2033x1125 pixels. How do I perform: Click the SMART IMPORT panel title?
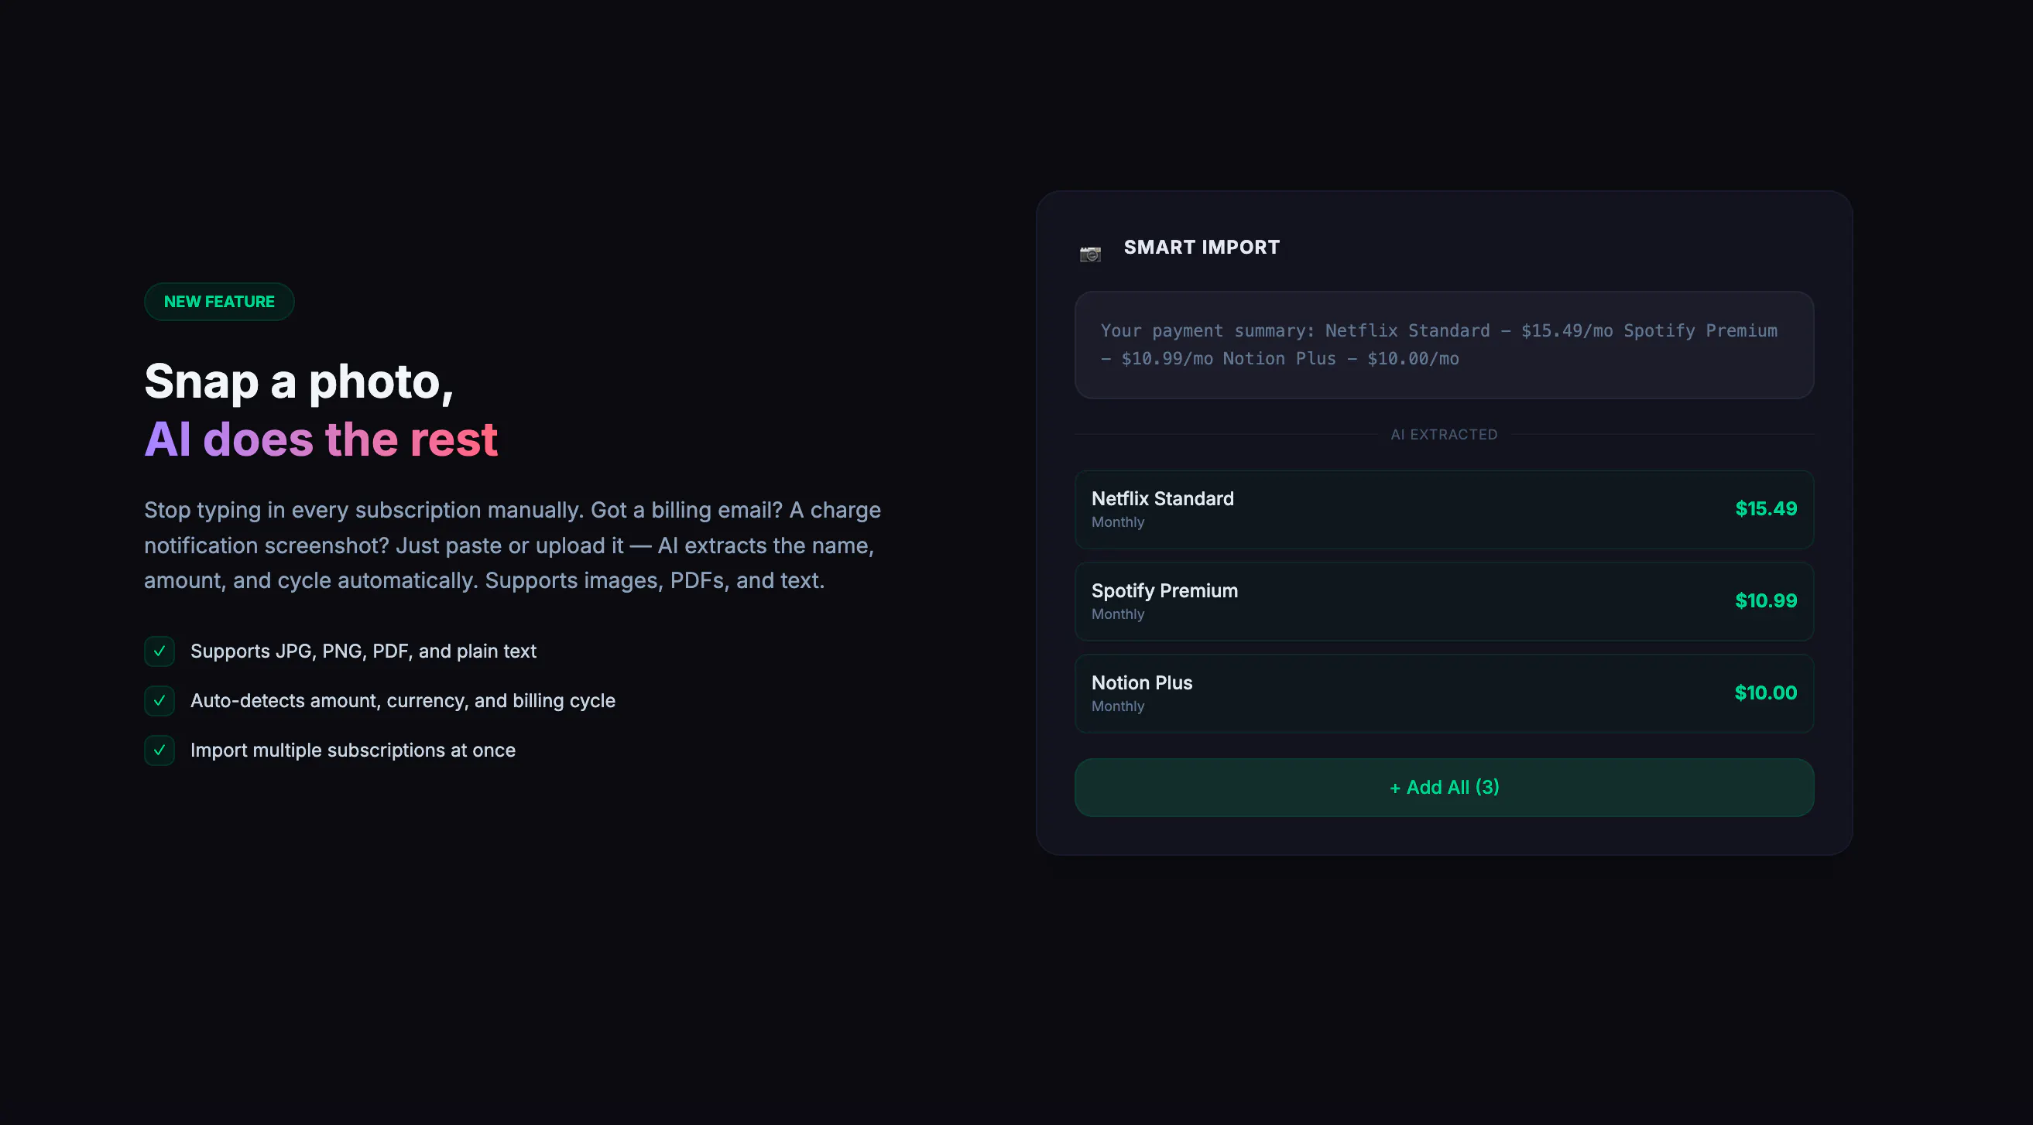point(1202,248)
